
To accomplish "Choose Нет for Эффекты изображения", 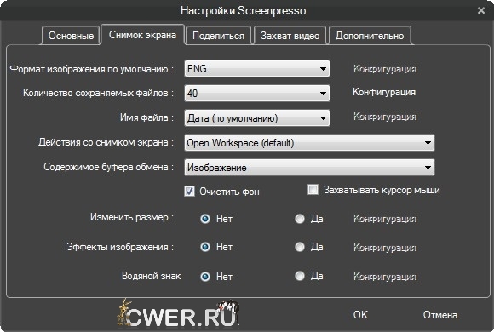I will click(205, 247).
